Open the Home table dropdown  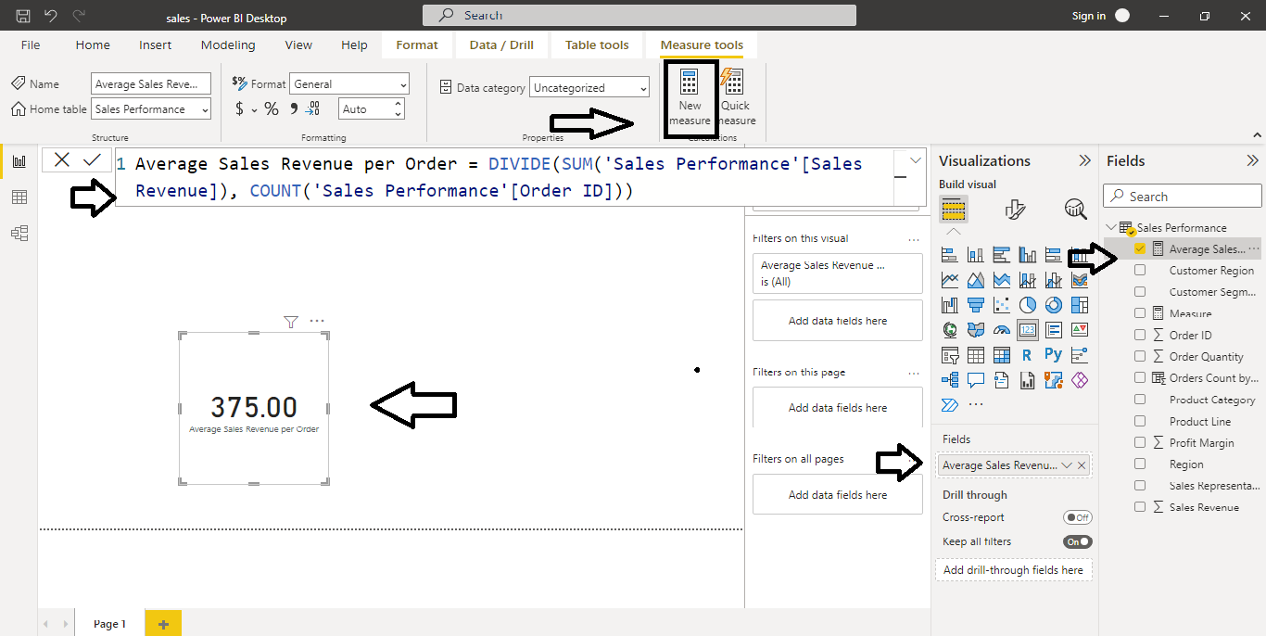(x=151, y=109)
